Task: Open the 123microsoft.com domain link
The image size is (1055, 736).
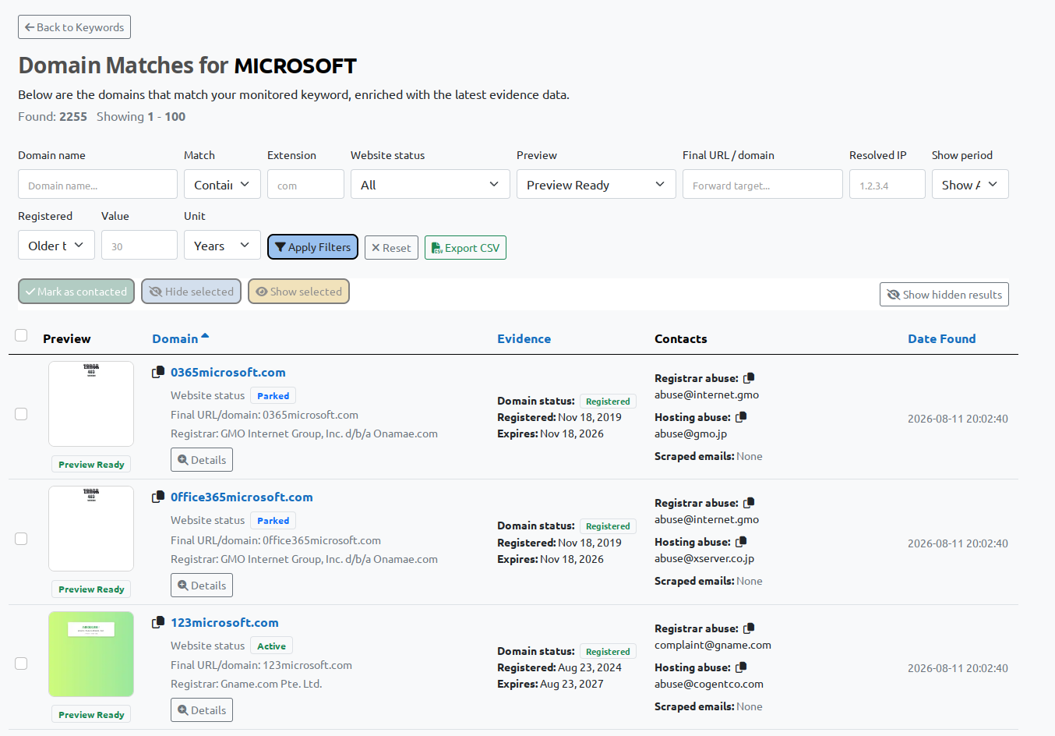Action: click(x=224, y=623)
